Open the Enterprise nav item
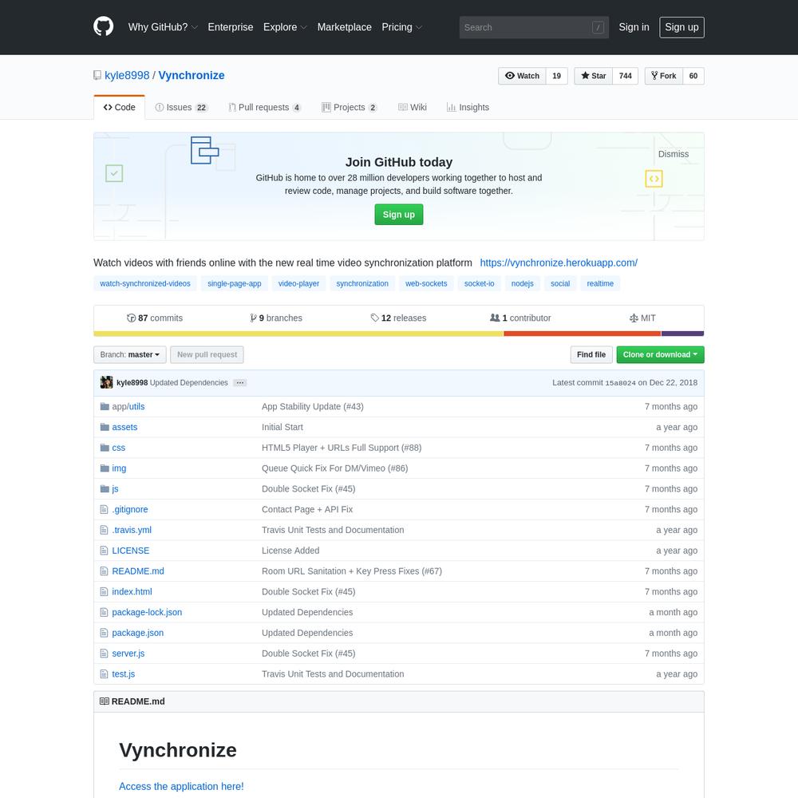Viewport: 798px width, 798px height. click(230, 27)
